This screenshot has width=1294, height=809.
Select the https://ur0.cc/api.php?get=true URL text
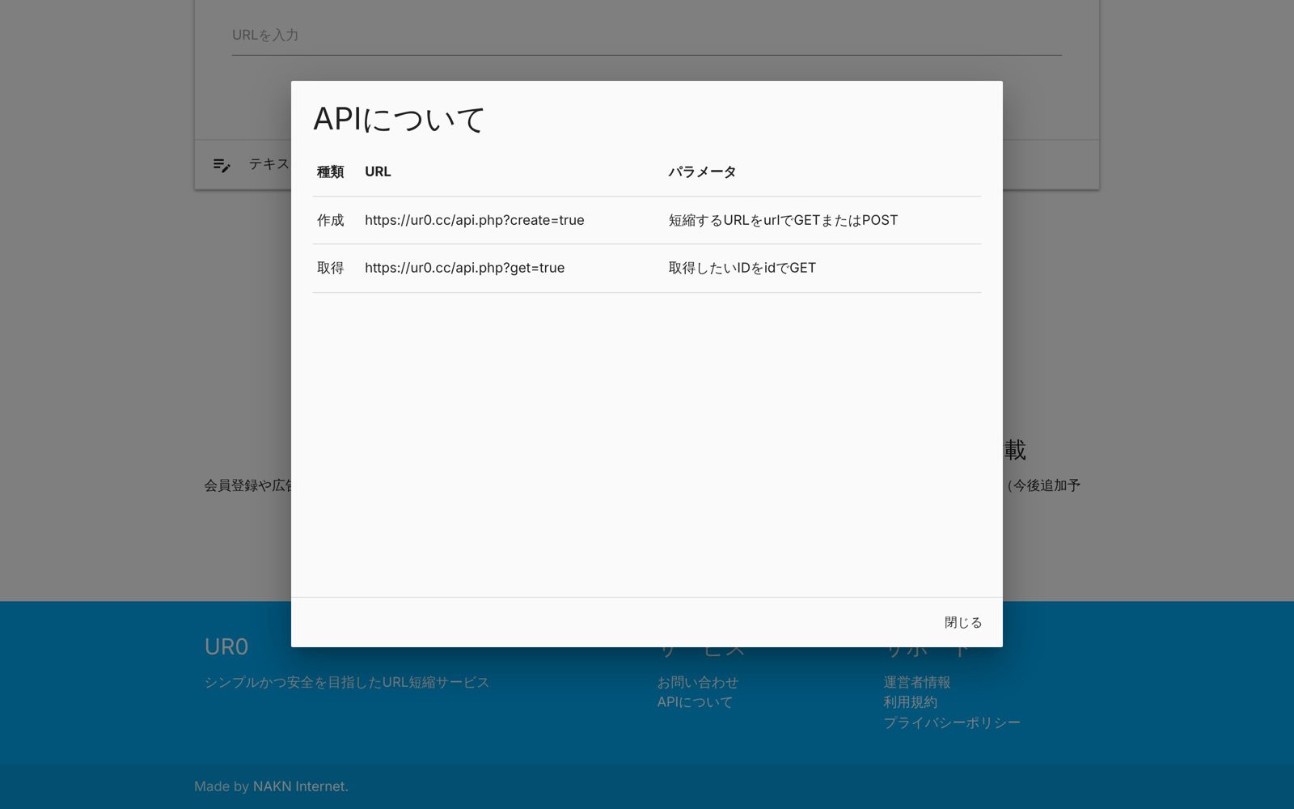click(x=464, y=268)
